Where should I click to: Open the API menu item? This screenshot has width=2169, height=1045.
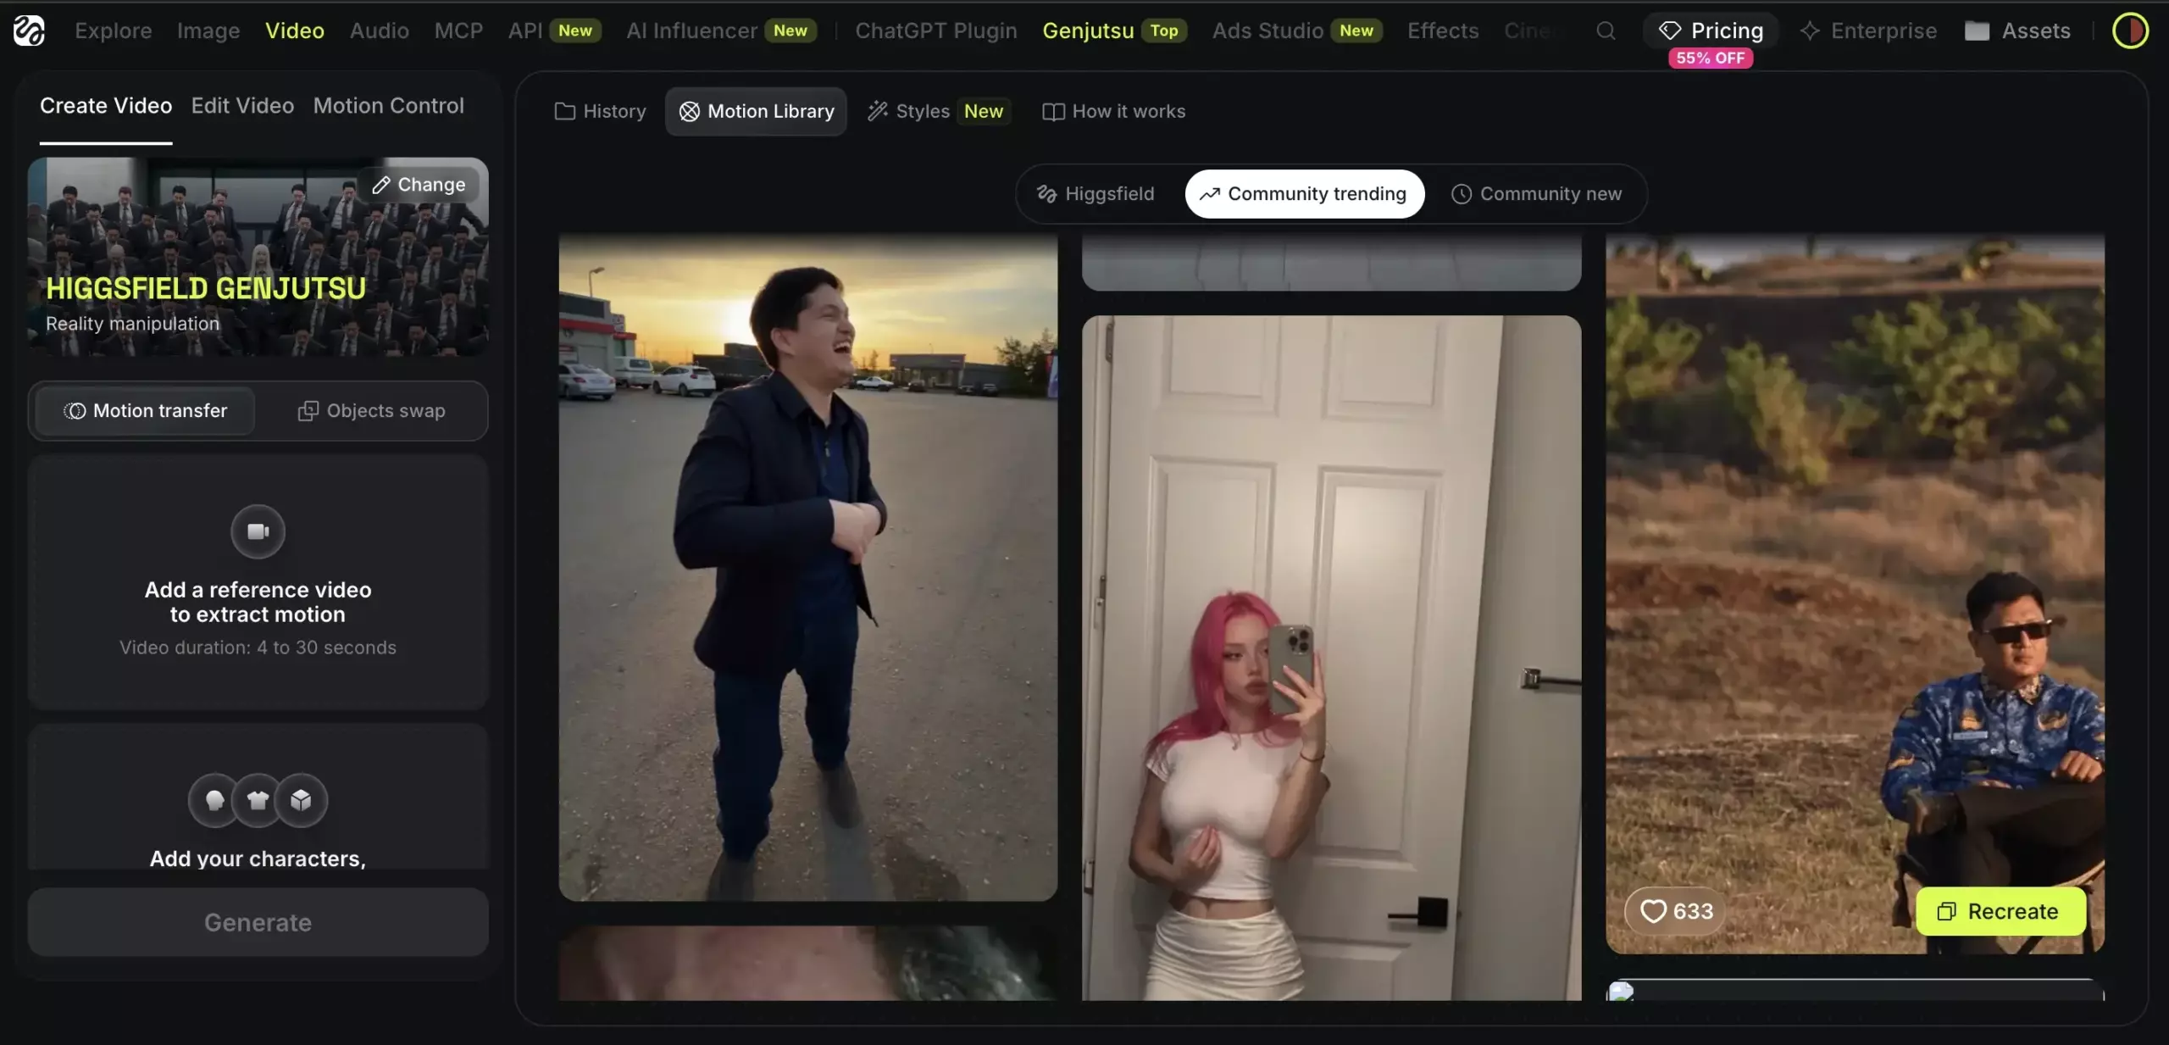click(x=554, y=31)
